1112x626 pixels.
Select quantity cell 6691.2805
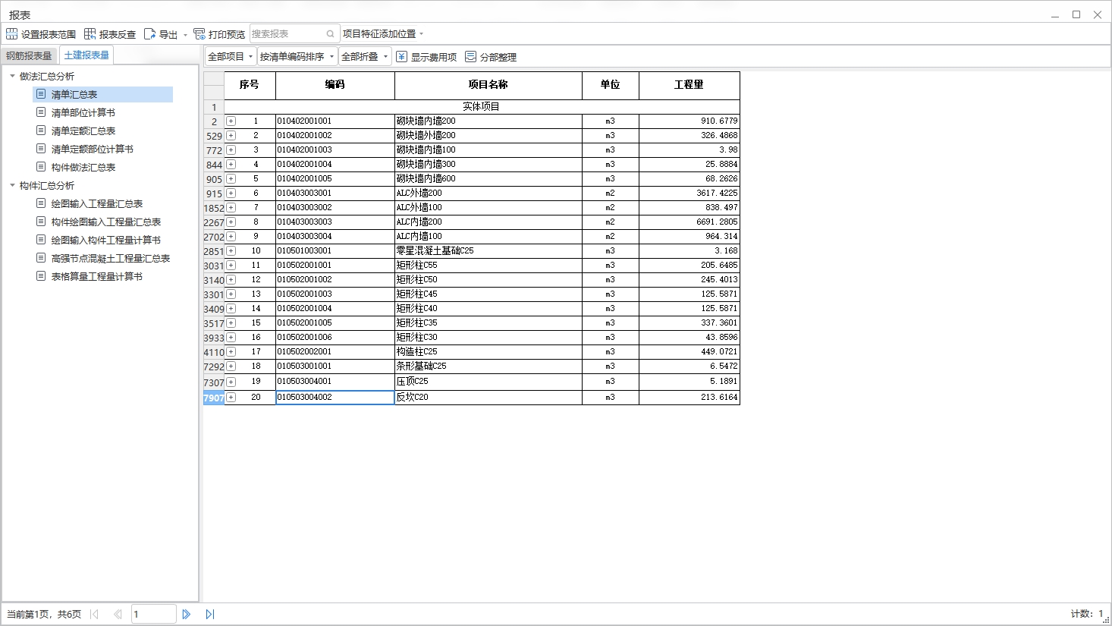pyautogui.click(x=690, y=222)
